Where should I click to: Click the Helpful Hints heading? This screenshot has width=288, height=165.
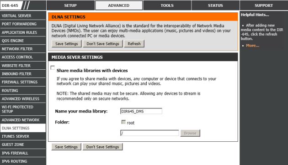click(255, 15)
